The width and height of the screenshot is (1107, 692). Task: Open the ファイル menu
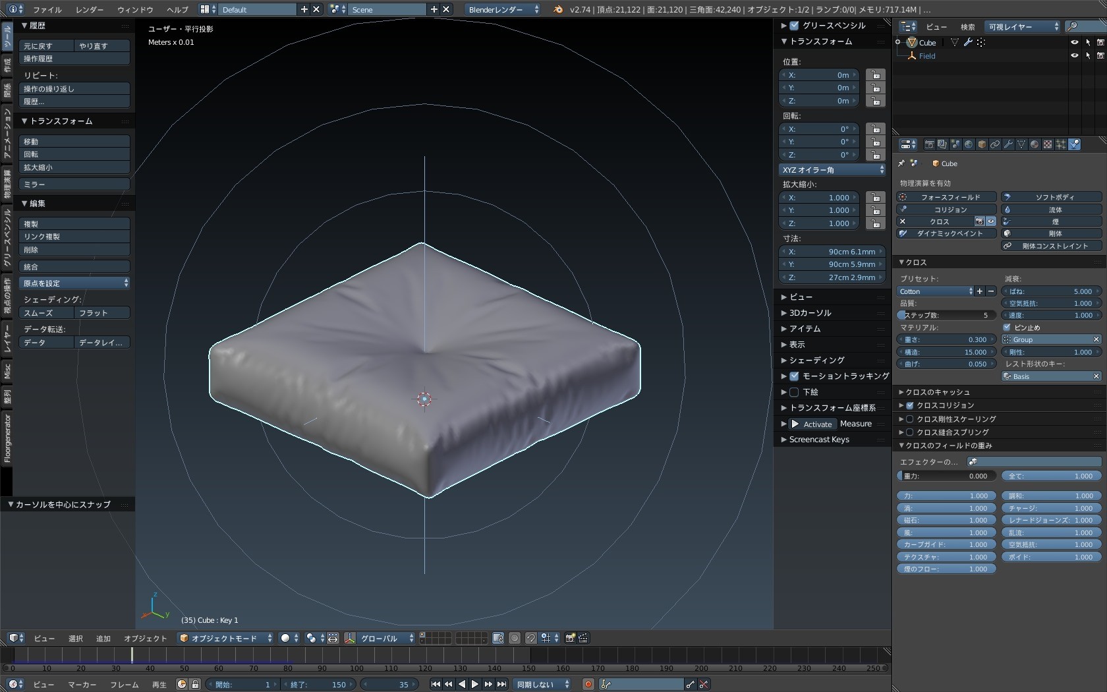coord(47,10)
